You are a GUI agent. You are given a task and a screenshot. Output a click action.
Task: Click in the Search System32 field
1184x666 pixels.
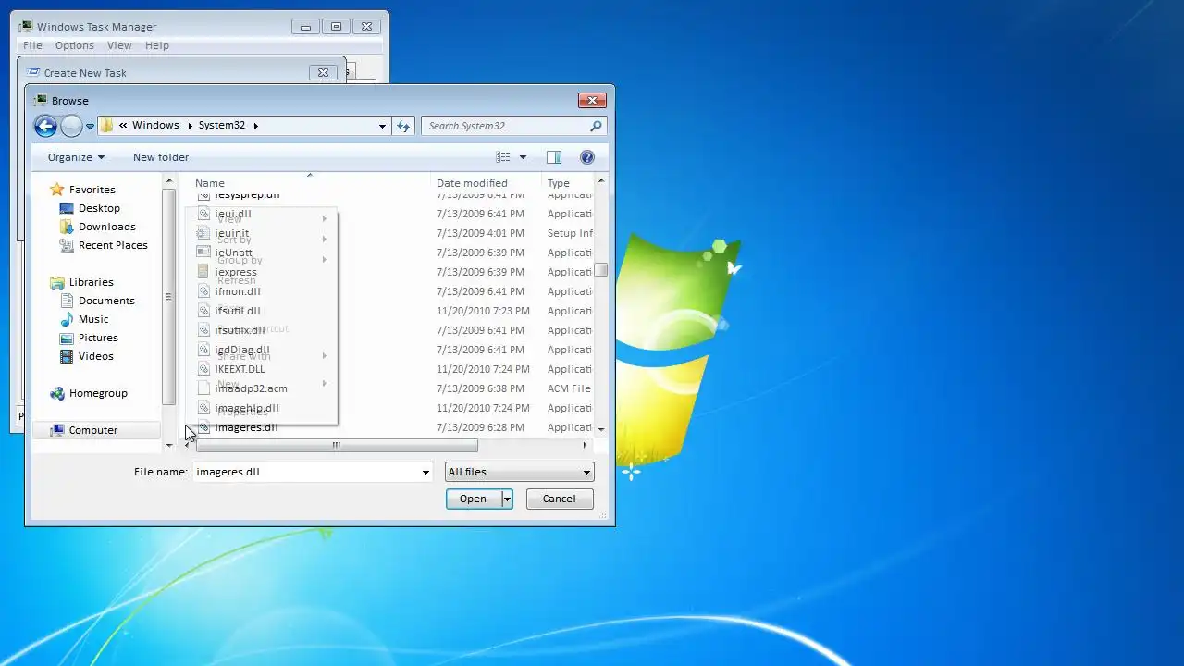pos(504,126)
